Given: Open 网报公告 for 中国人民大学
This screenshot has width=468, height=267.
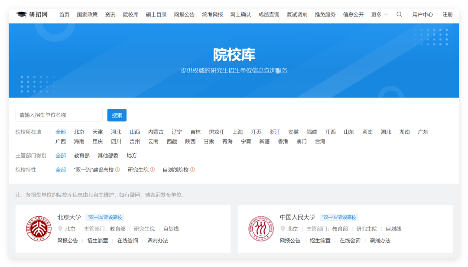Looking at the screenshot, I should point(290,241).
